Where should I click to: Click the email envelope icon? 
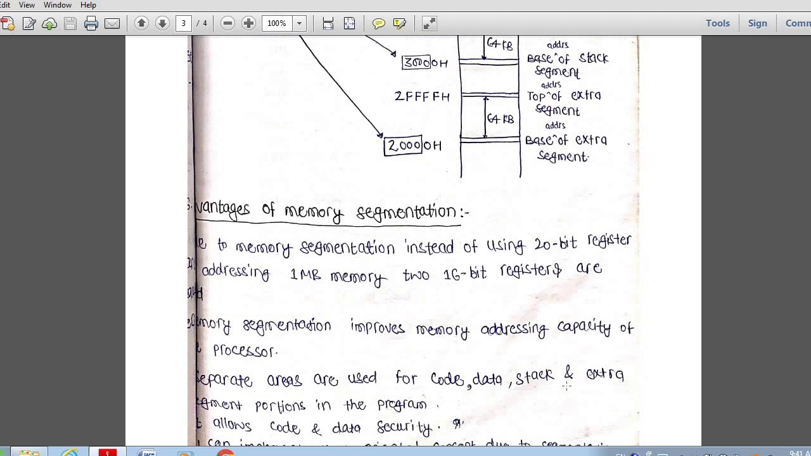(112, 23)
